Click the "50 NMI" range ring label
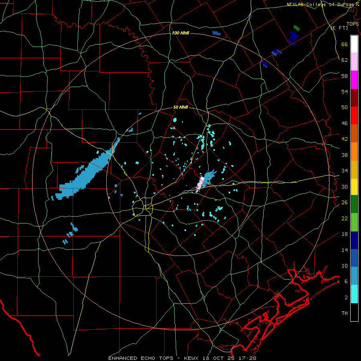 click(x=180, y=107)
